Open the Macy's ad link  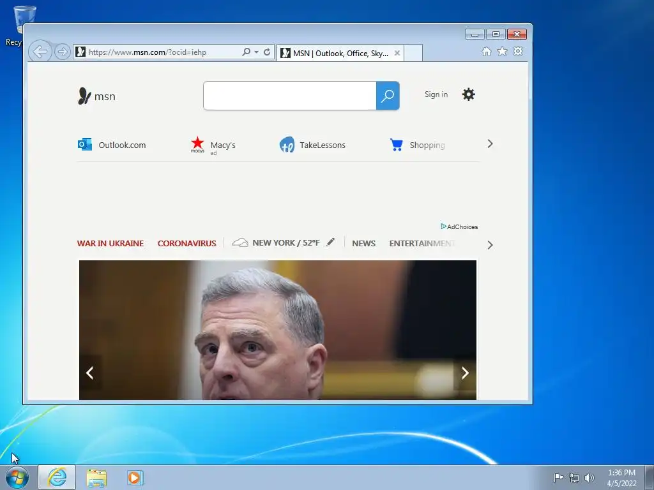tap(223, 145)
